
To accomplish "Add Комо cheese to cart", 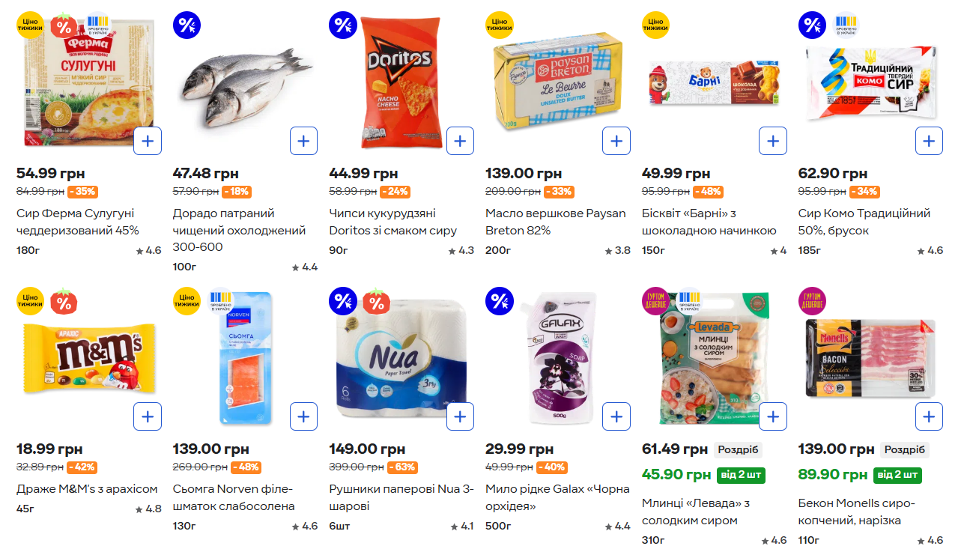I will point(929,141).
